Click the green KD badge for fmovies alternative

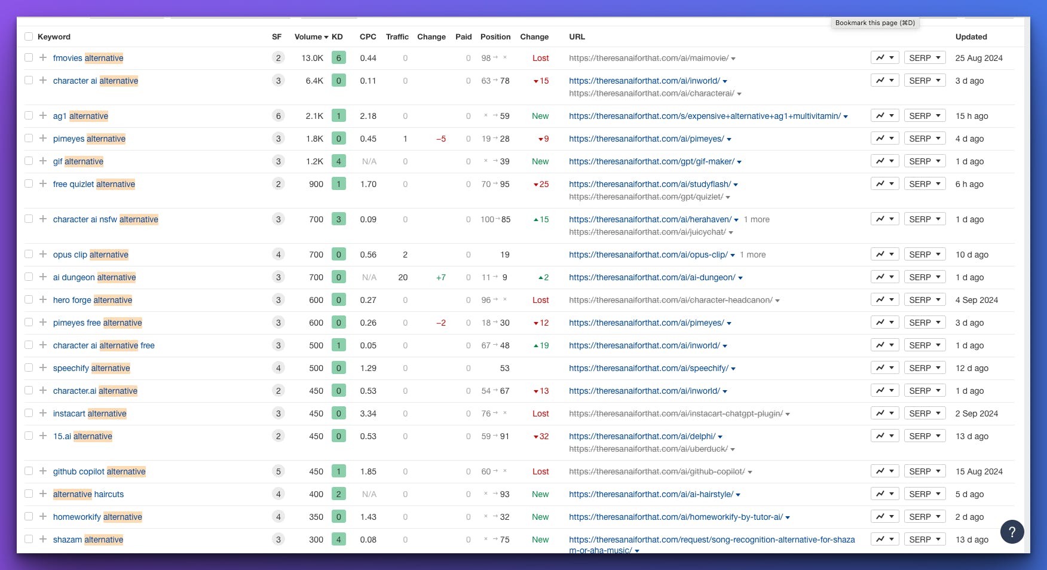click(x=338, y=58)
